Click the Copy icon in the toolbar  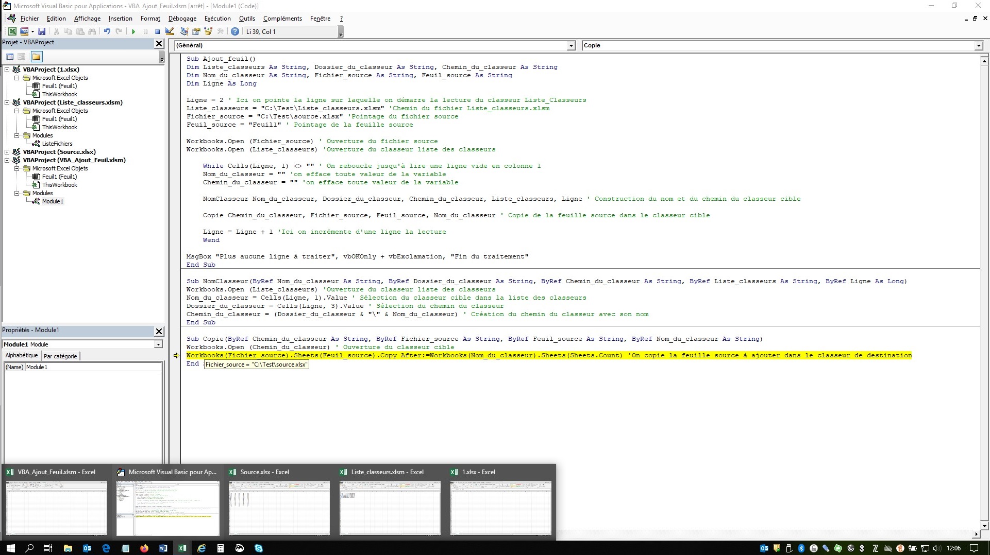coord(68,31)
